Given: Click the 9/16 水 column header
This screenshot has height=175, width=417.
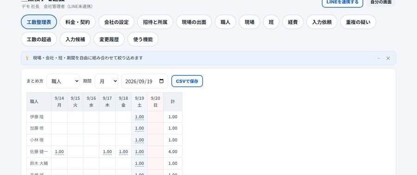Looking at the screenshot, I should 91,102.
